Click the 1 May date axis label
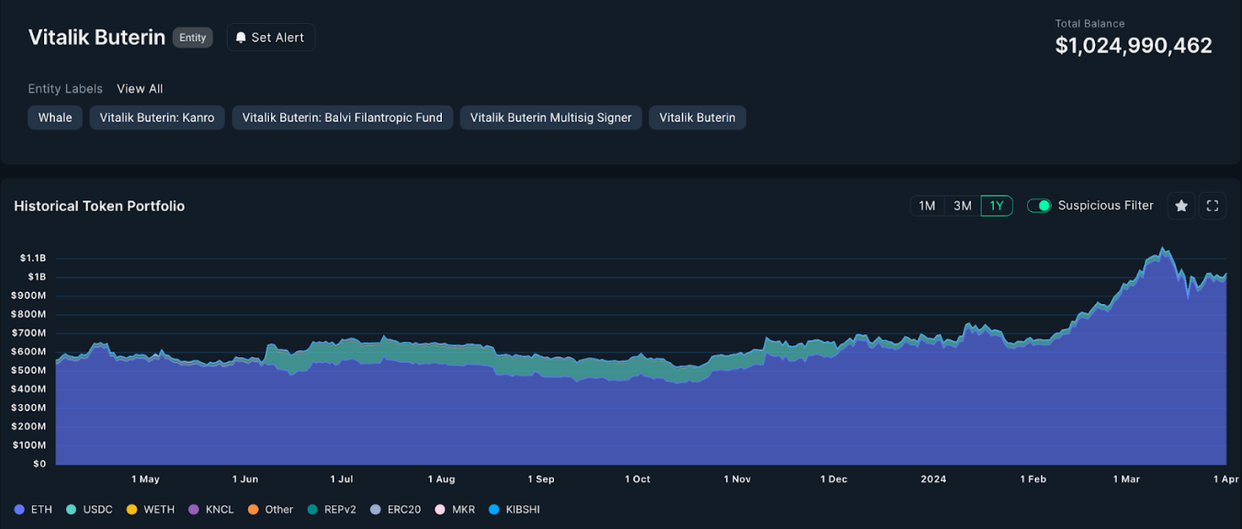 click(x=145, y=479)
